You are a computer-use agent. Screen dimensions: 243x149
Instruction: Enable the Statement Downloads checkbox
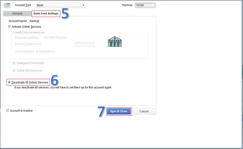(14, 63)
